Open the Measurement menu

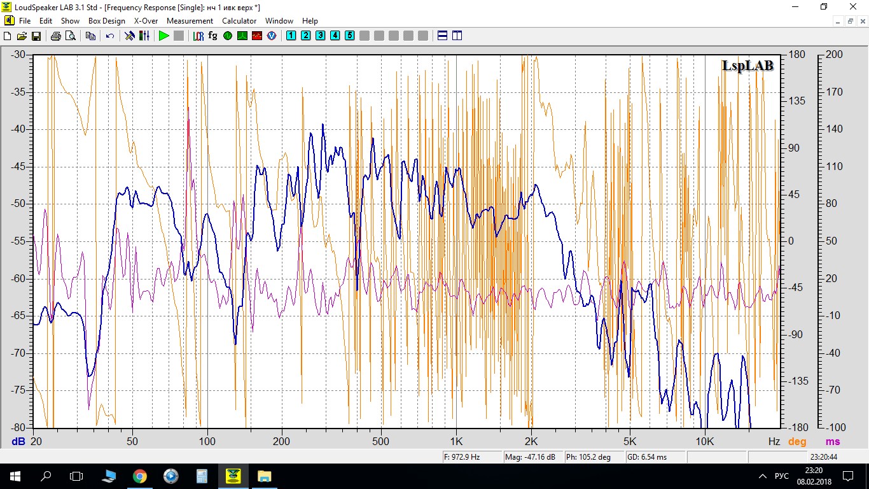tap(190, 21)
